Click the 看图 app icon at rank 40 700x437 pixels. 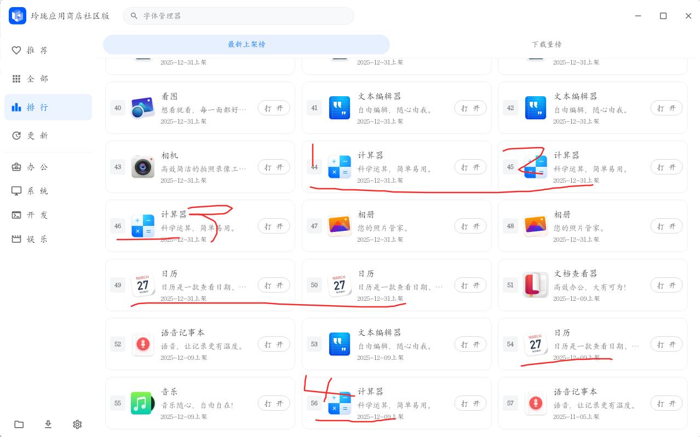tap(143, 108)
